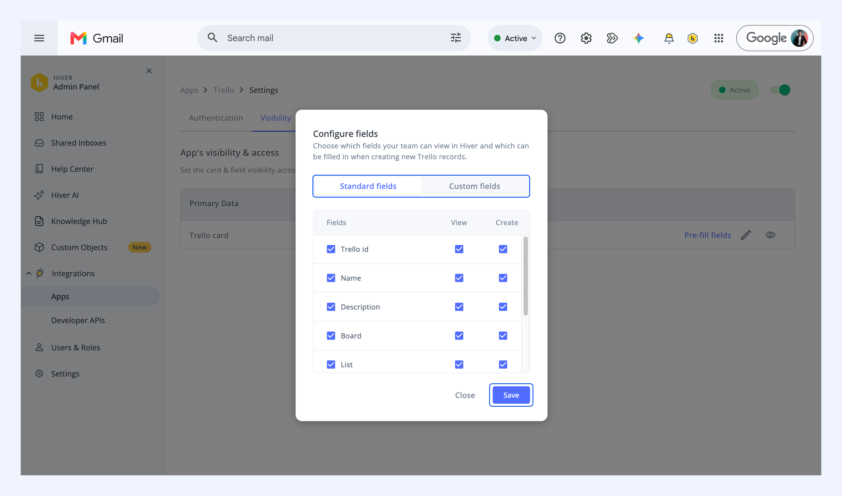Viewport: 842px width, 496px height.
Task: Uncheck the Board field checkbox
Action: [x=331, y=336]
